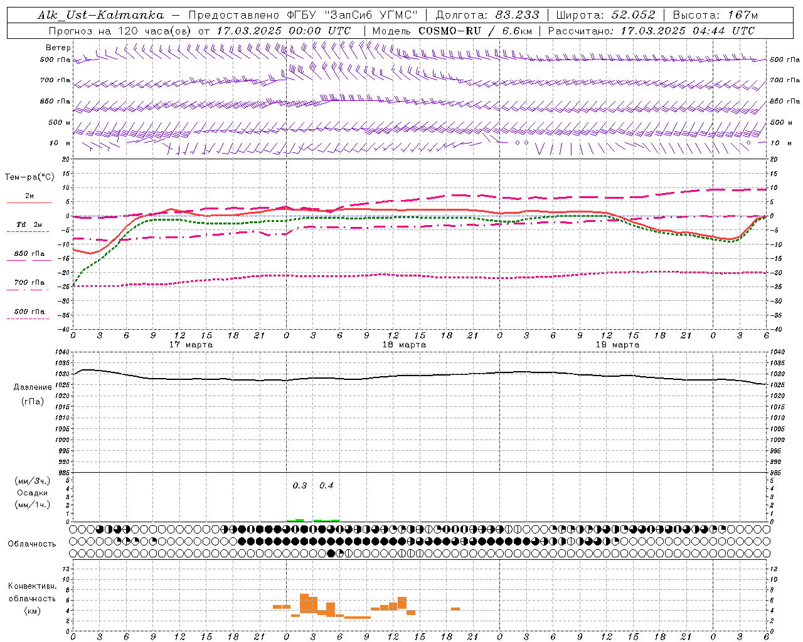
Task: Click the 'Облачность' cloud cover label
Action: (32, 544)
